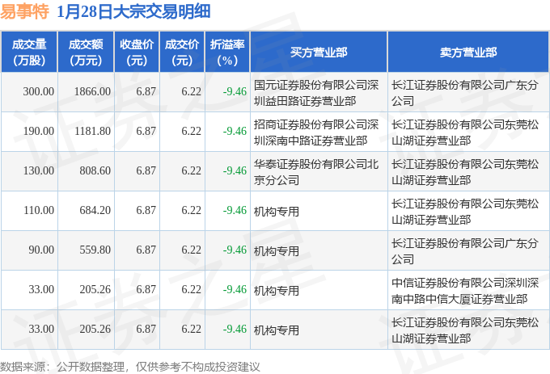Click the 6.87 closing price in the 110.00 row
550x374 pixels.
[x=146, y=211]
